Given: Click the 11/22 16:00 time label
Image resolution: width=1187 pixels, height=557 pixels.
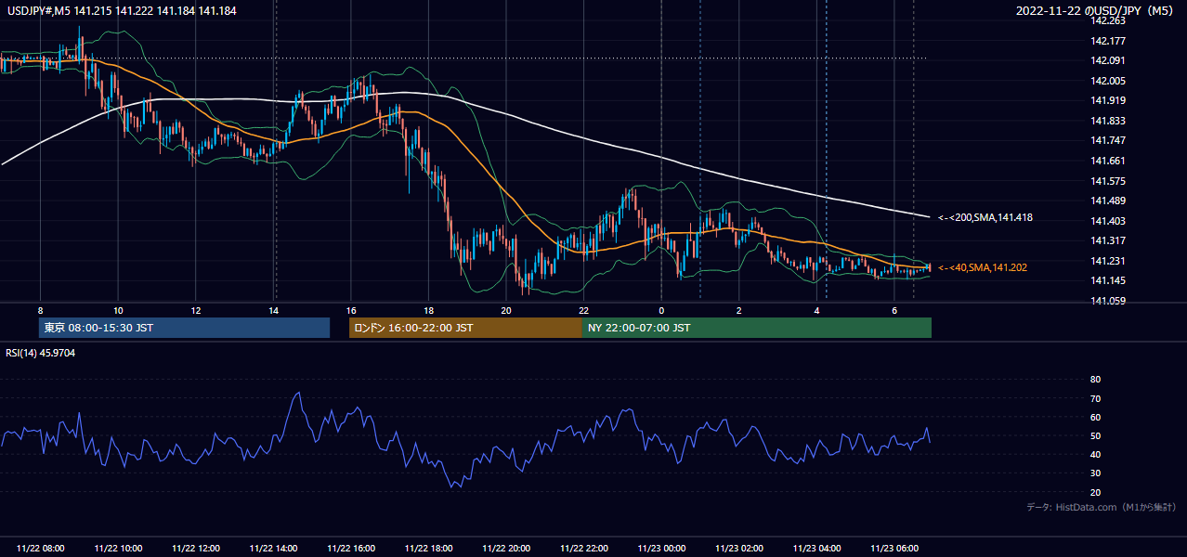Looking at the screenshot, I should pos(351,549).
